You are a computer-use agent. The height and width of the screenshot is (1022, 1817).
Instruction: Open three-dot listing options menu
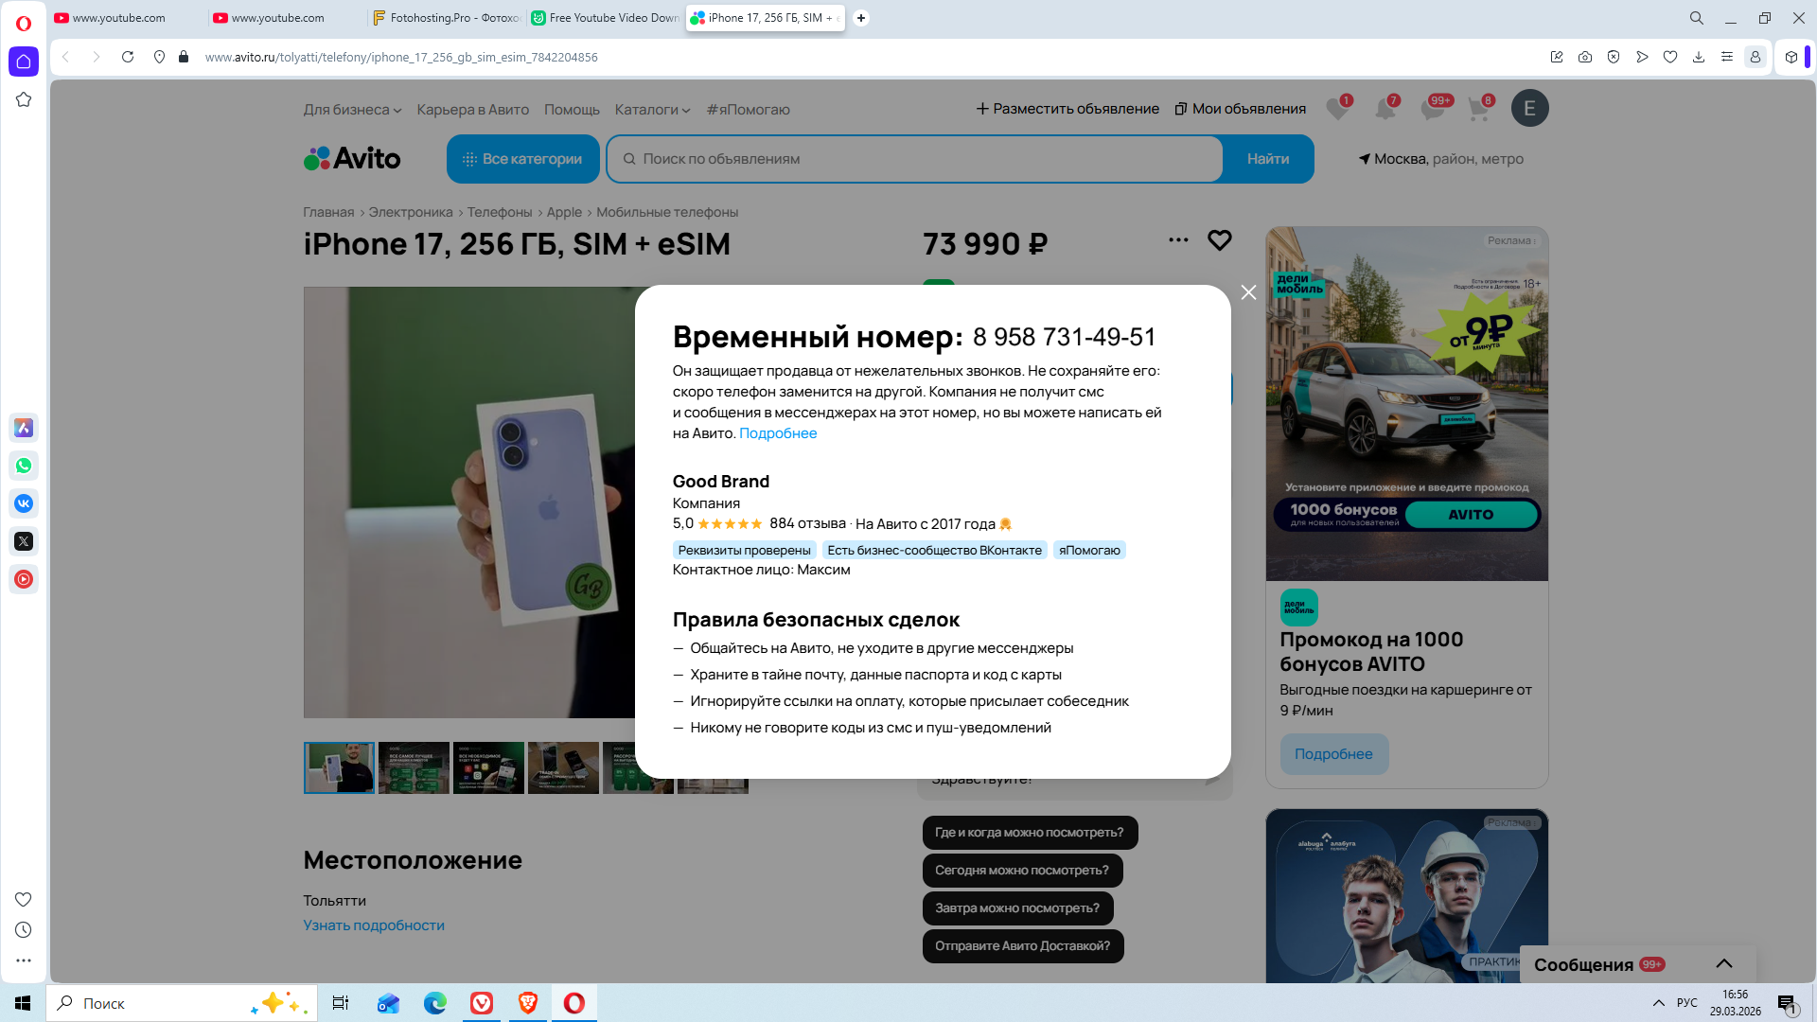tap(1178, 240)
